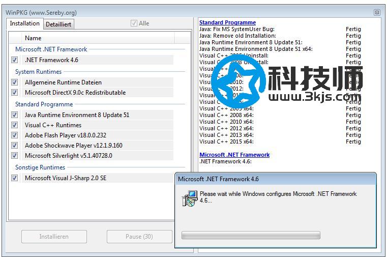Click the Please wait while Windows configures message
Viewport: 387px width, 257px height.
point(278,197)
